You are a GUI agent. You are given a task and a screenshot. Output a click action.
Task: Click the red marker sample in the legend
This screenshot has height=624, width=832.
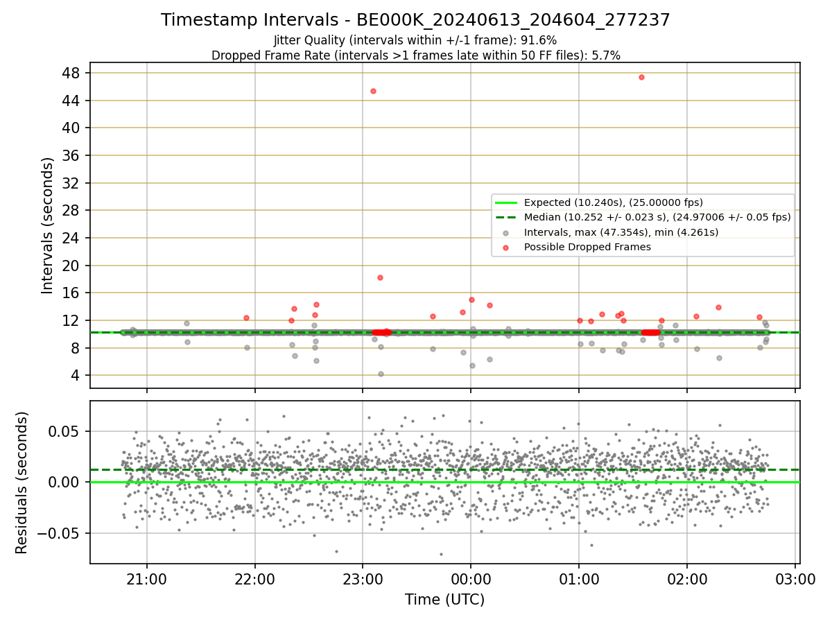pyautogui.click(x=506, y=248)
